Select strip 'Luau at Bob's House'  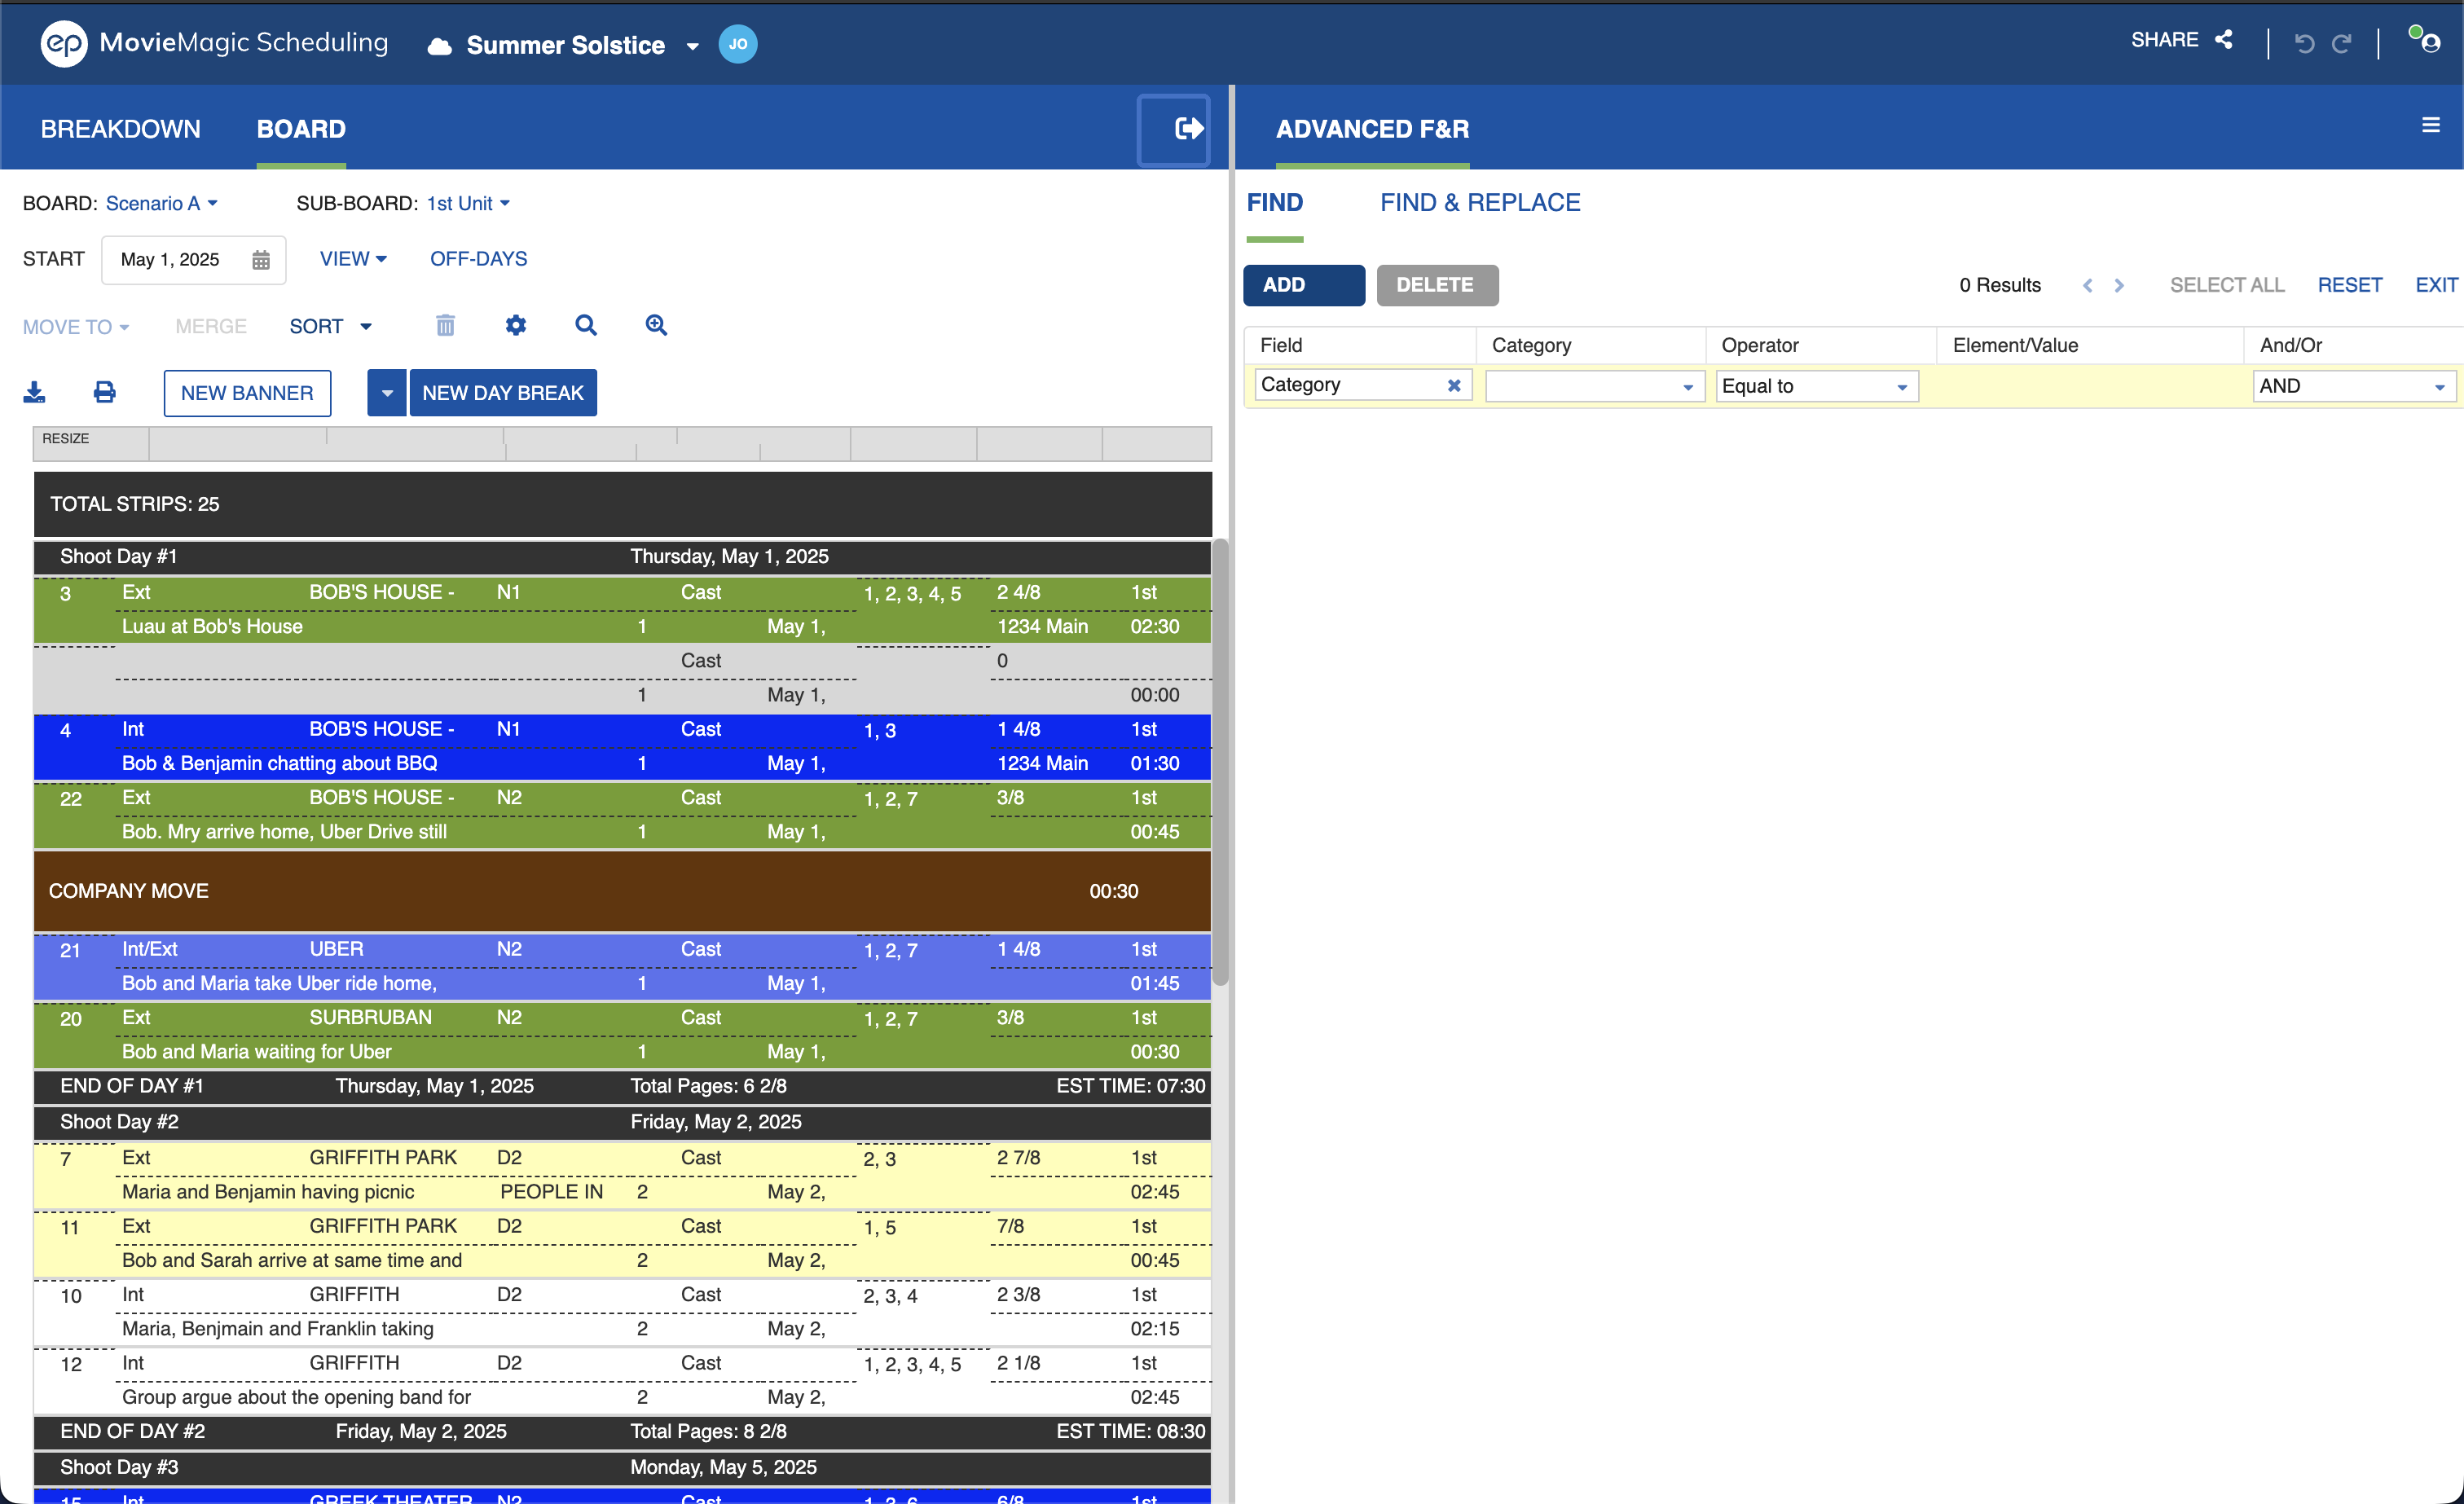622,610
